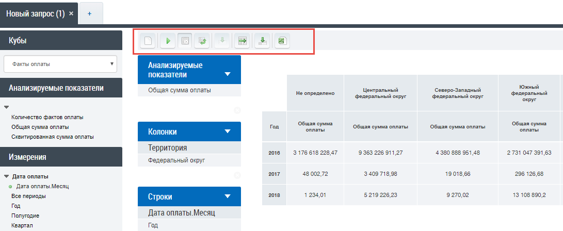Open the Факты оплаты cube dropdown
The image size is (563, 231).
(x=60, y=64)
